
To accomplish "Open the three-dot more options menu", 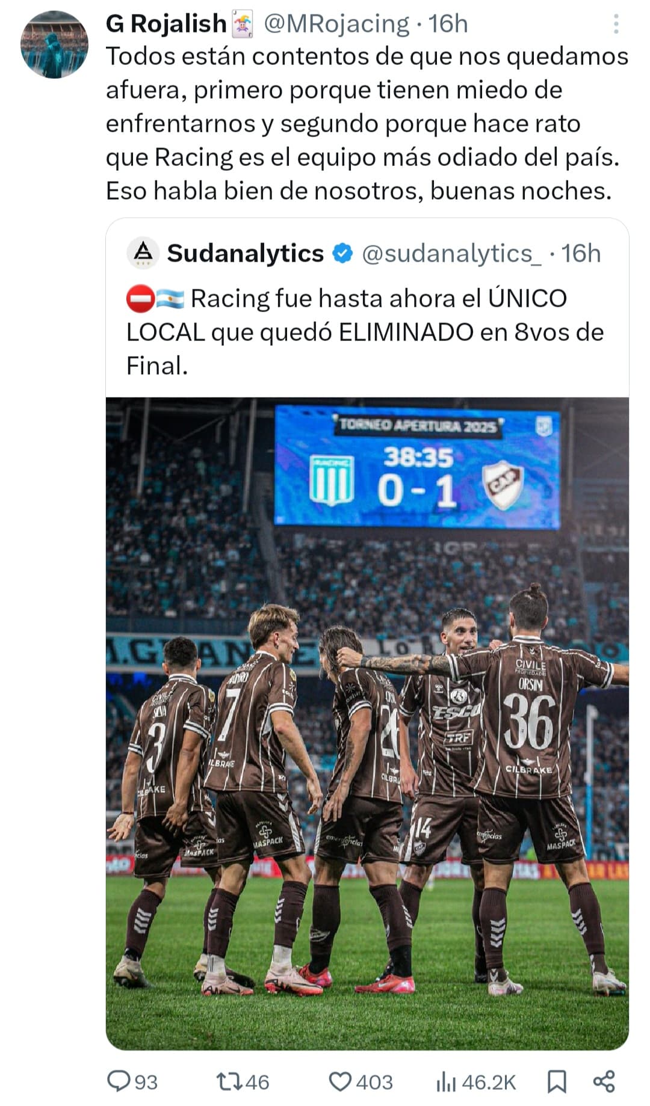I will [x=616, y=24].
